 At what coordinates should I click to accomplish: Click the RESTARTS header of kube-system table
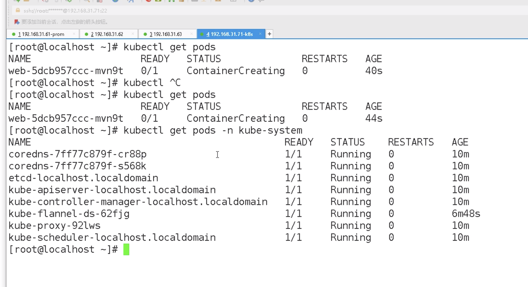pos(411,142)
